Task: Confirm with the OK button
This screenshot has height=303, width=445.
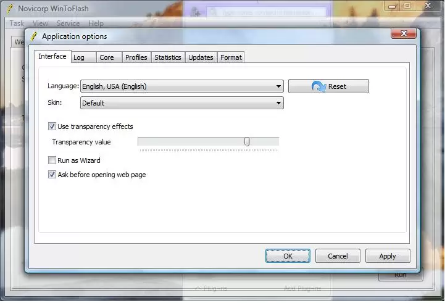Action: [288, 256]
